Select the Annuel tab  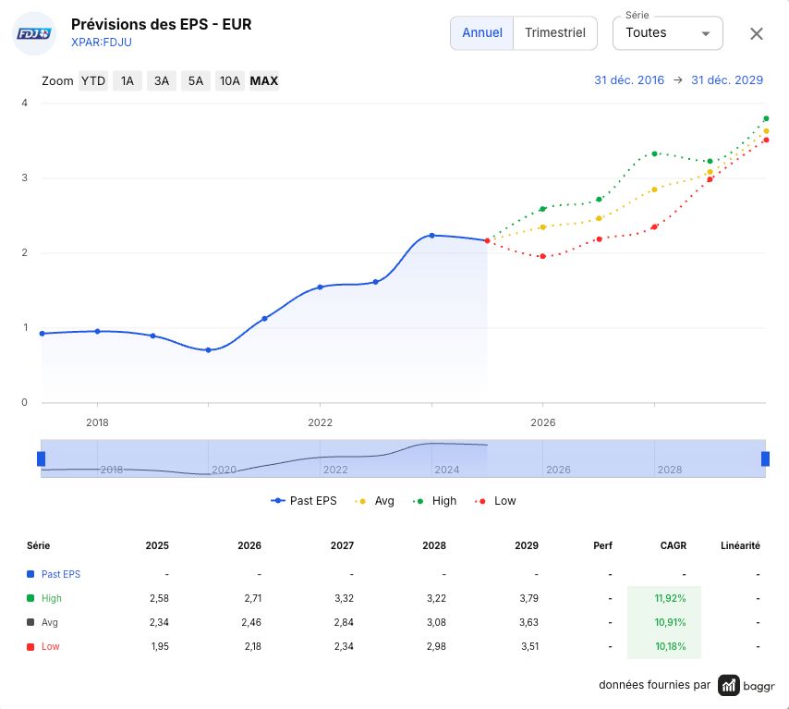tap(482, 33)
